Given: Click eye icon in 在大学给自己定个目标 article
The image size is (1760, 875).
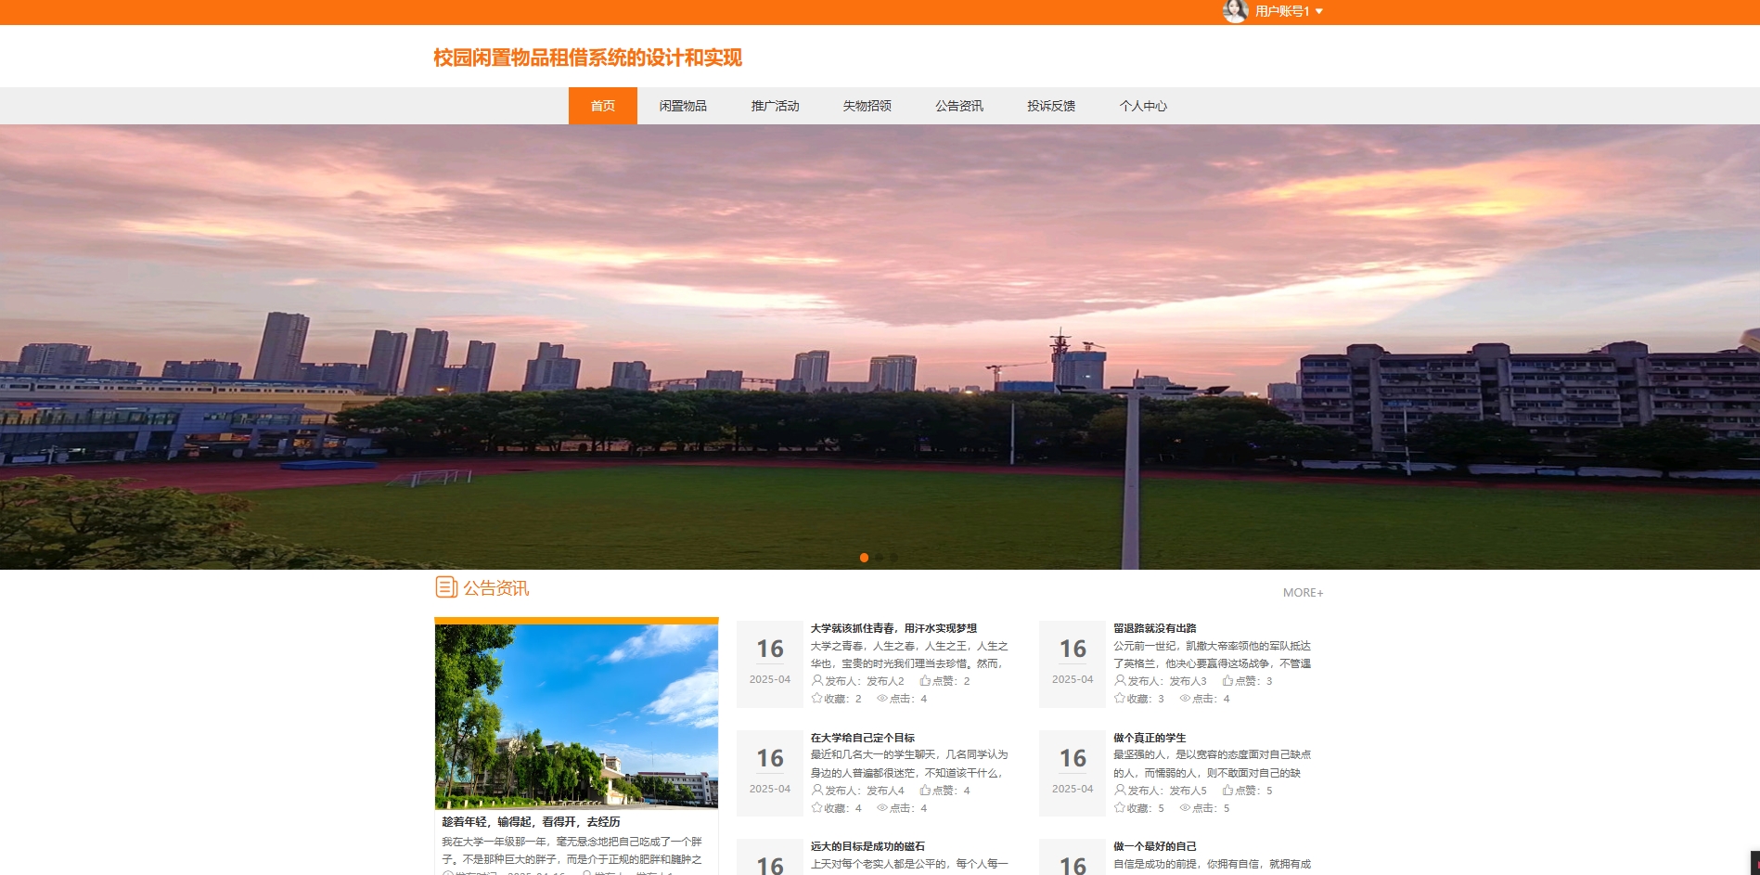Looking at the screenshot, I should [x=882, y=808].
